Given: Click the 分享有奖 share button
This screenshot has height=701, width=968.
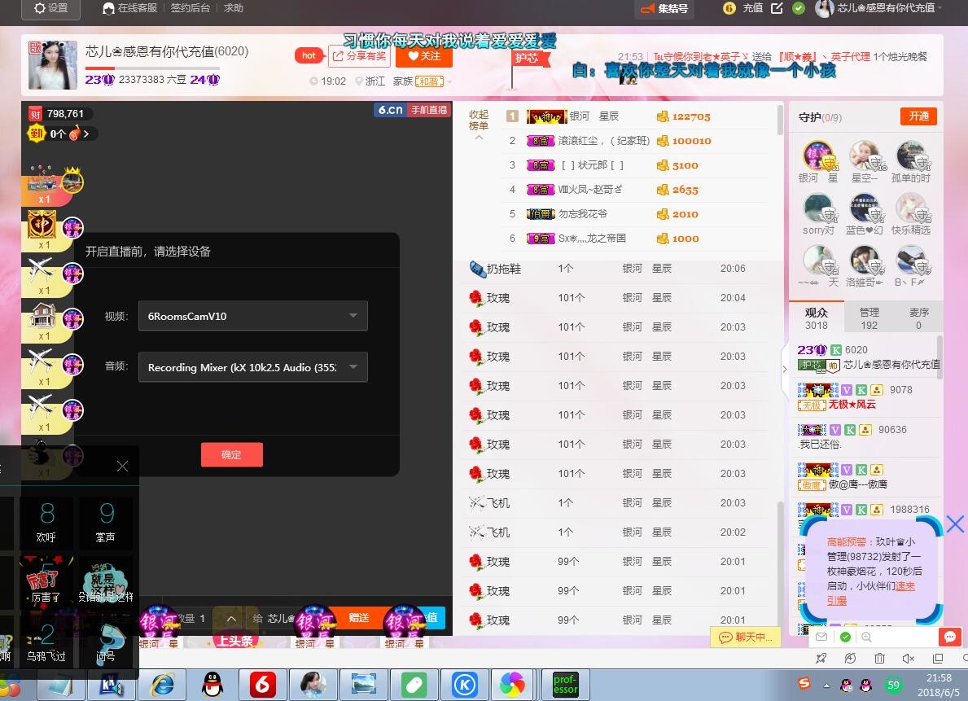Looking at the screenshot, I should click(359, 55).
